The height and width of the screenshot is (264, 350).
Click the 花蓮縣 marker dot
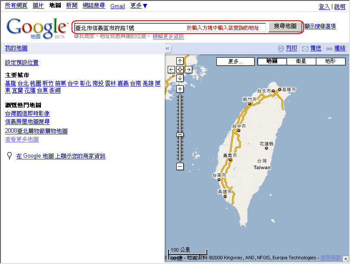pos(266,148)
